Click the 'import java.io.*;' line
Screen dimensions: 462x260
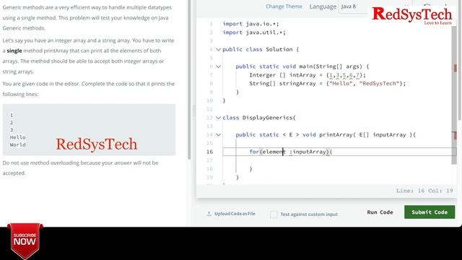(x=250, y=24)
